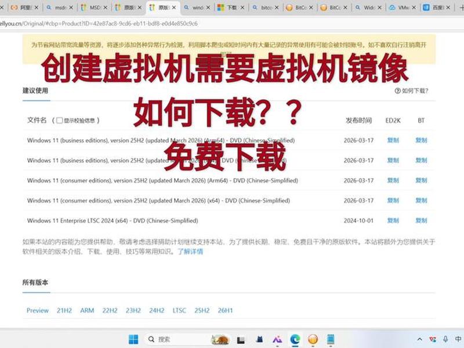This screenshot has height=348, width=464.
Task: Copy ED2K link for Enterprise LTSC 2024
Action: point(393,220)
